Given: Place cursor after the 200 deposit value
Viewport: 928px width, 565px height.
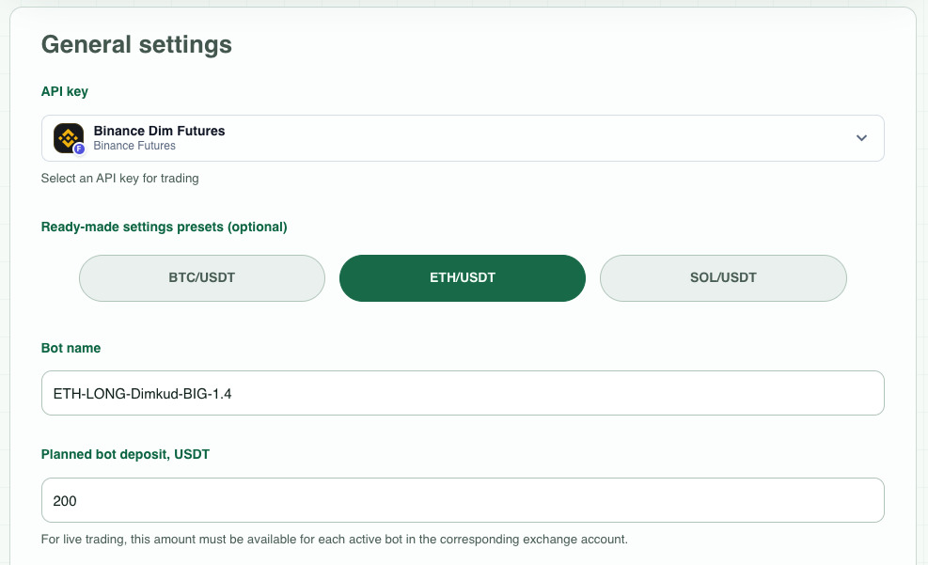Looking at the screenshot, I should point(78,501).
